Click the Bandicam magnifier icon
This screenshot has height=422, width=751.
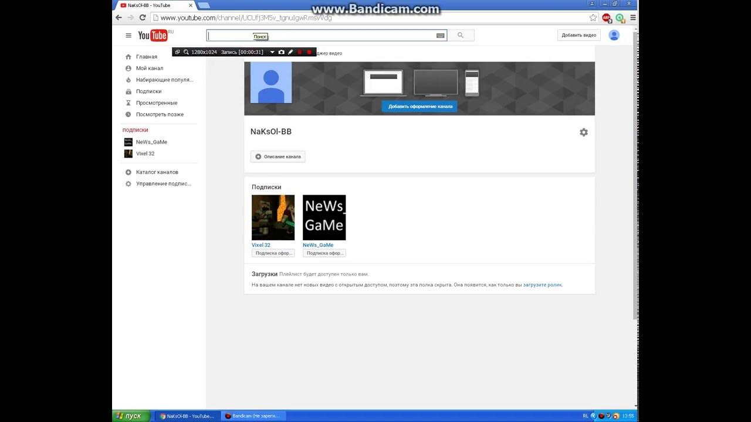[186, 52]
